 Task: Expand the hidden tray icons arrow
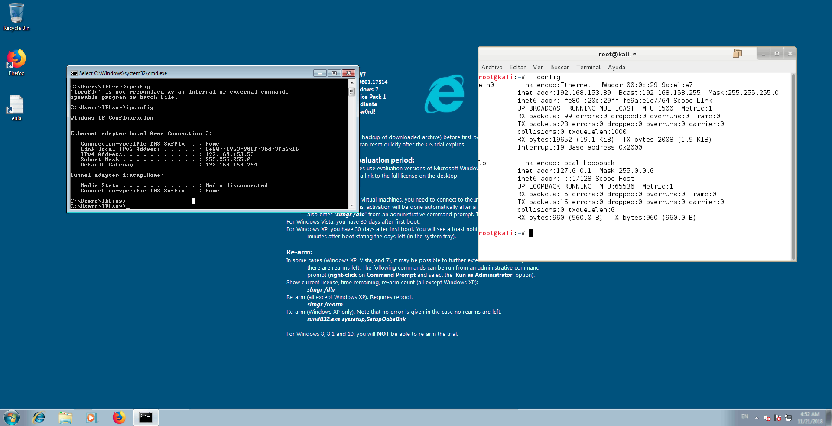(757, 418)
